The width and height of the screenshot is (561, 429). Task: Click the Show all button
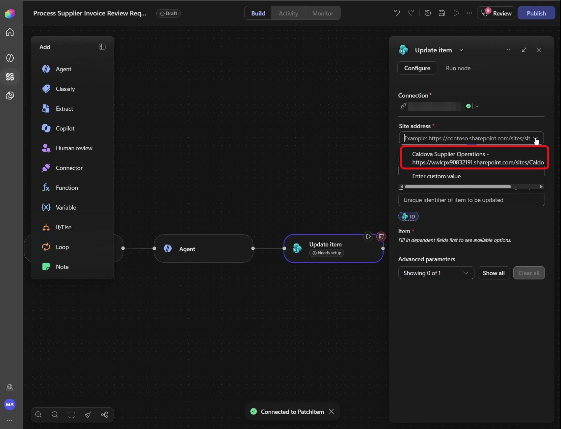click(494, 273)
